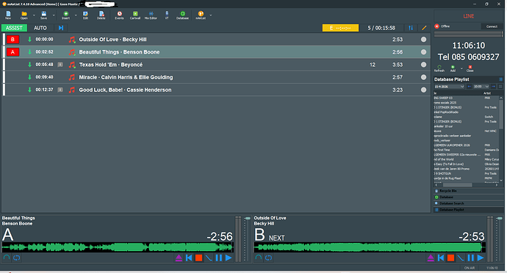Seek in player A waveform

(x=118, y=248)
